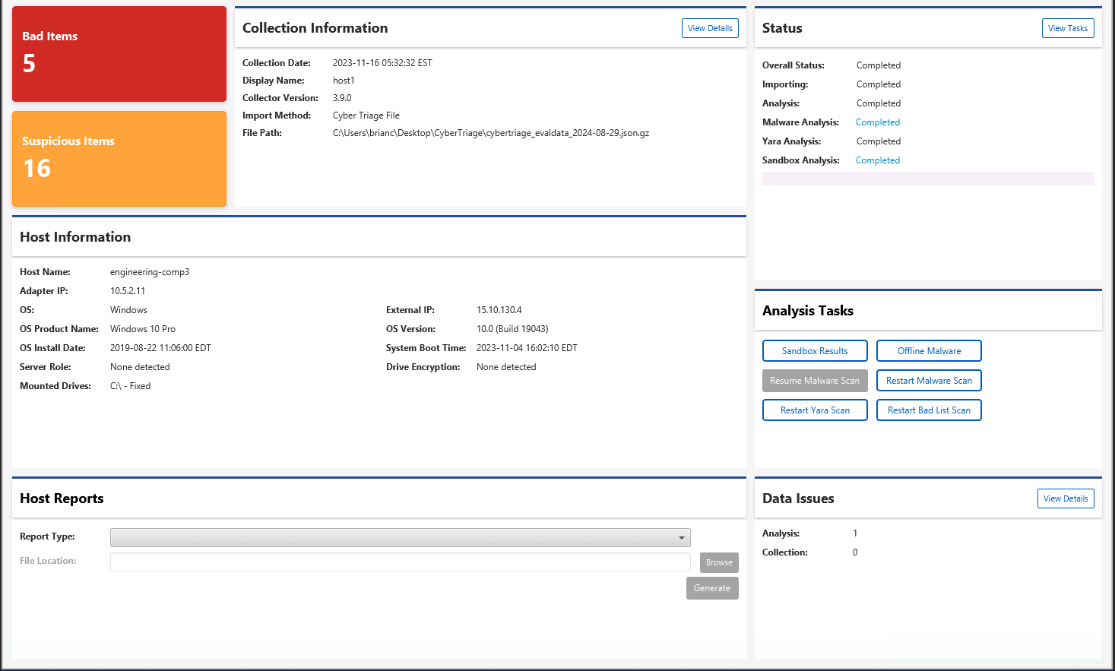Click the Analysis Tasks heading
This screenshot has width=1115, height=671.
click(x=808, y=311)
